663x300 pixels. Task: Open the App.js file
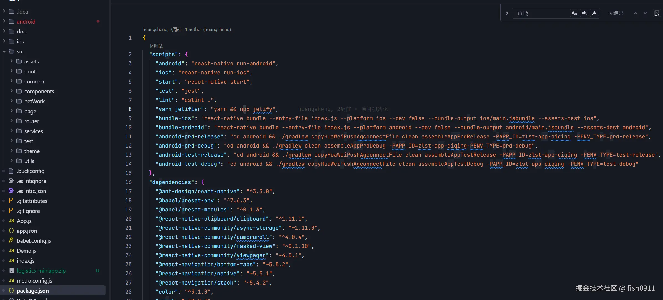click(x=24, y=221)
